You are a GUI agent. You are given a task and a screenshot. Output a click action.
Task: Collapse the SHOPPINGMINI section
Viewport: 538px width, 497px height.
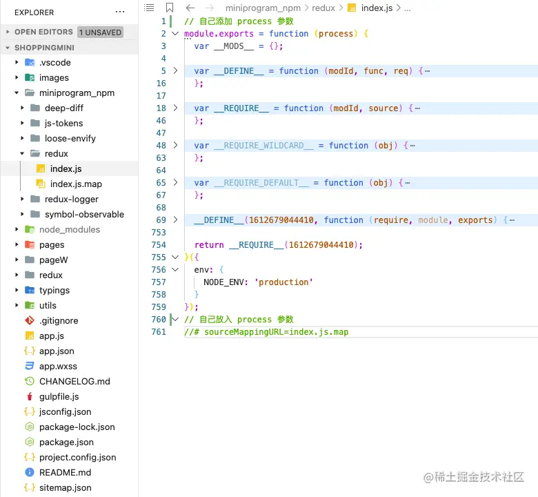pos(8,48)
